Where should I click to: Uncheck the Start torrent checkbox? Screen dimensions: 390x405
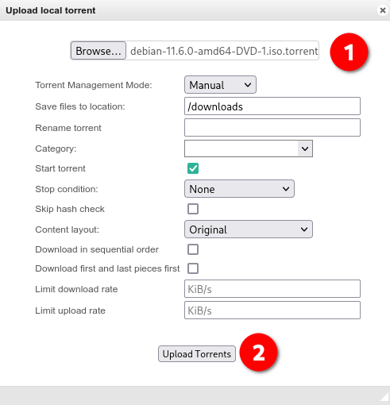coord(193,168)
